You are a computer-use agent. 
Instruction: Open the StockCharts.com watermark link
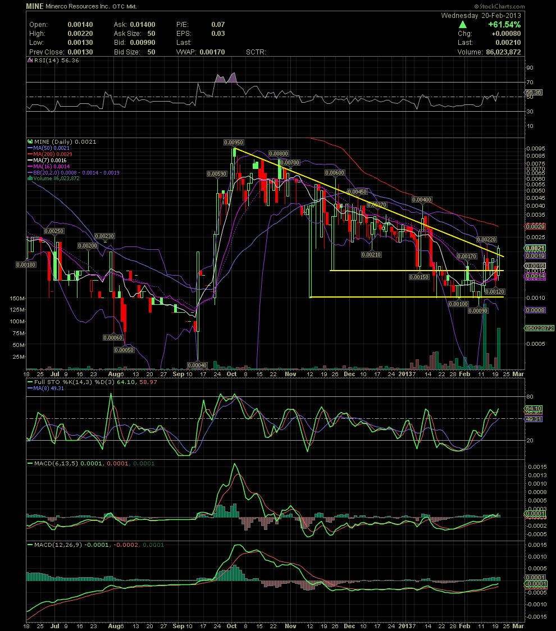(502, 6)
